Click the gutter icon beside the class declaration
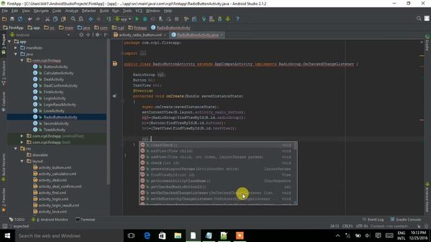 pos(115,64)
